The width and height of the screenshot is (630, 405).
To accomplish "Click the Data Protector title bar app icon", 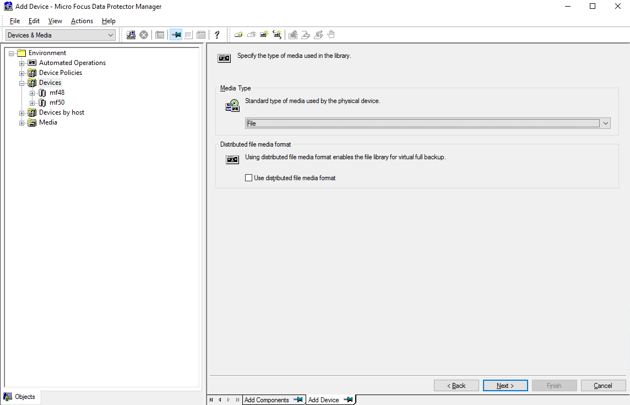I will (x=8, y=7).
